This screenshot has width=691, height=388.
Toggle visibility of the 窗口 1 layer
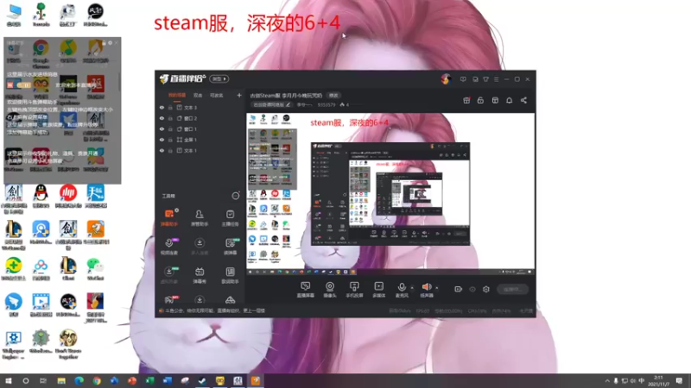[162, 128]
